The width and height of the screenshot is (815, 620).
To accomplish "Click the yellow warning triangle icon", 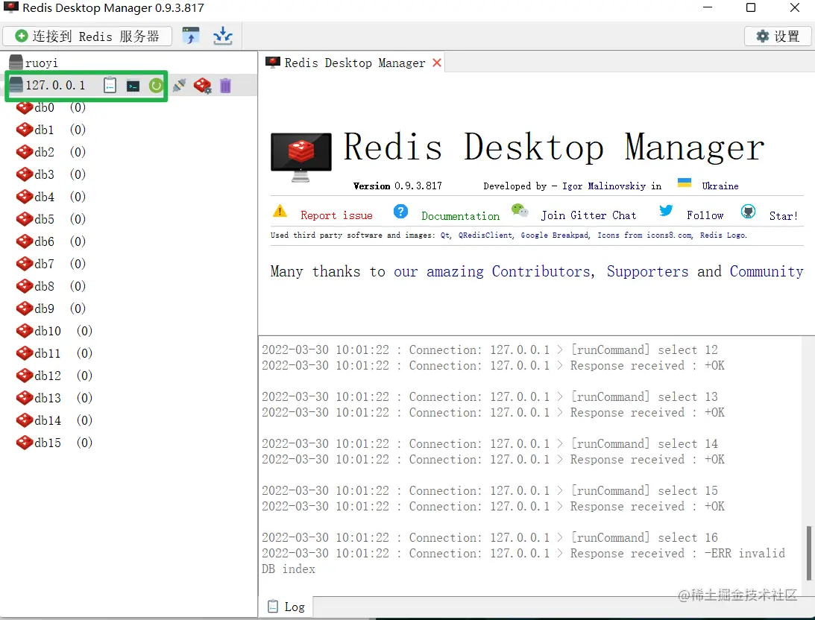I will coord(280,211).
